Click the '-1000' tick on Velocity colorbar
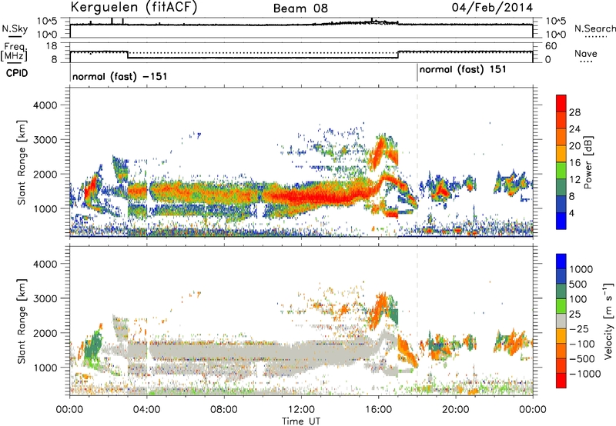 pyautogui.click(x=585, y=374)
